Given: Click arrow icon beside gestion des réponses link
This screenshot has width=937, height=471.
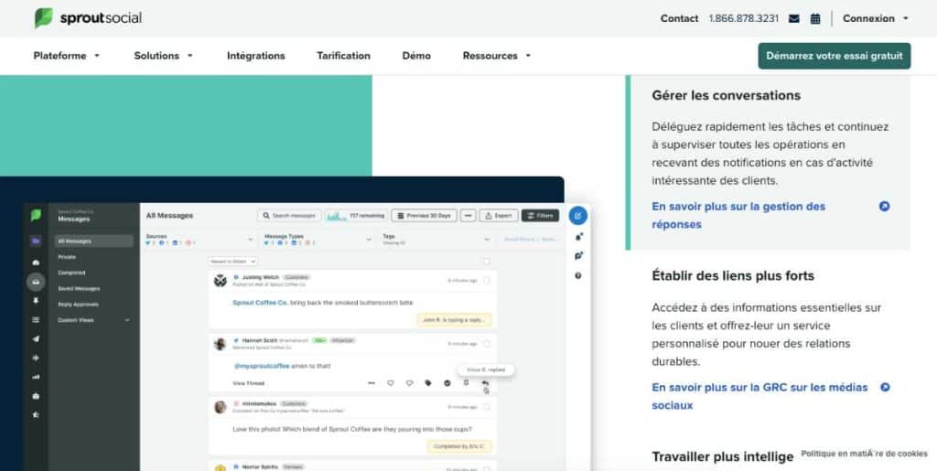Looking at the screenshot, I should [x=885, y=206].
